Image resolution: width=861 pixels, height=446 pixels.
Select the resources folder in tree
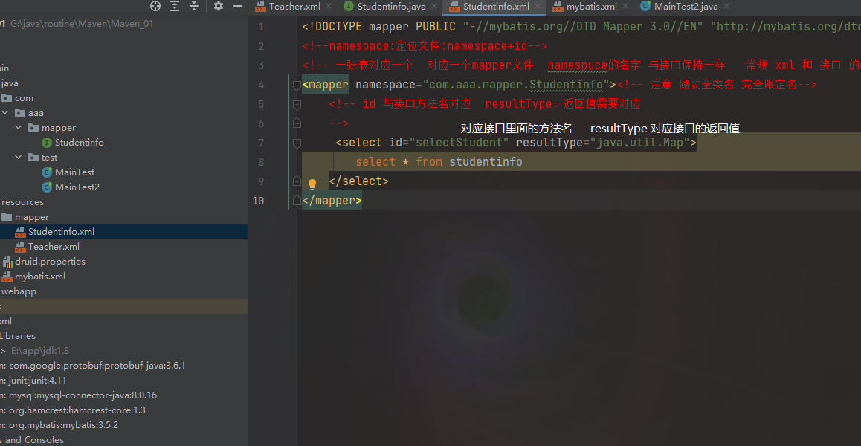coord(22,202)
